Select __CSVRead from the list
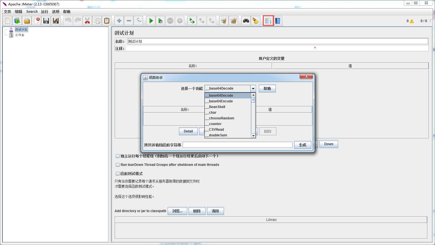This screenshot has height=245, width=435. coord(228,130)
